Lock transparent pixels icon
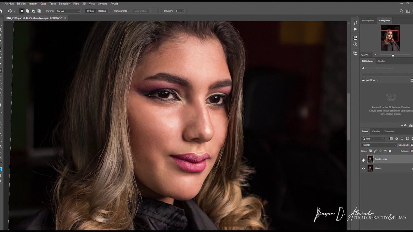 370,151
